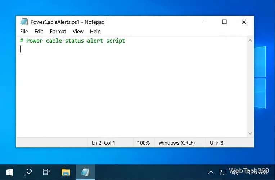
Task: Open the Help menu
Action: [95, 32]
